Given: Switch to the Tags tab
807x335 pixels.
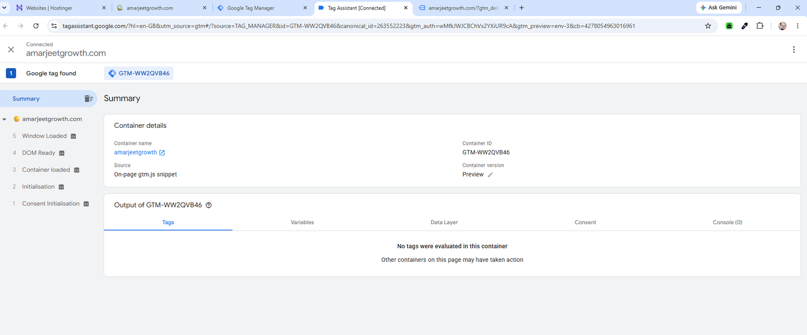Looking at the screenshot, I should pos(168,222).
